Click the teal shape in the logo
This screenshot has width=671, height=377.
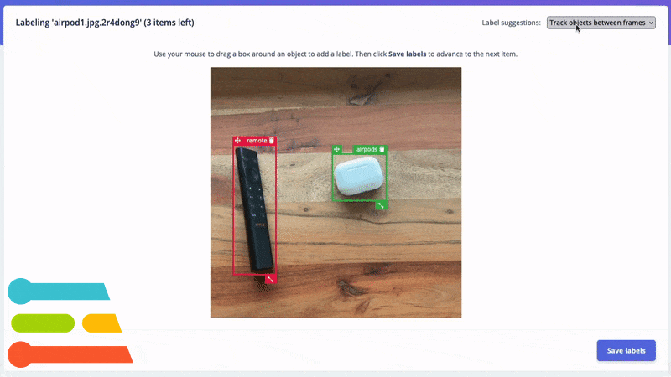click(x=59, y=291)
